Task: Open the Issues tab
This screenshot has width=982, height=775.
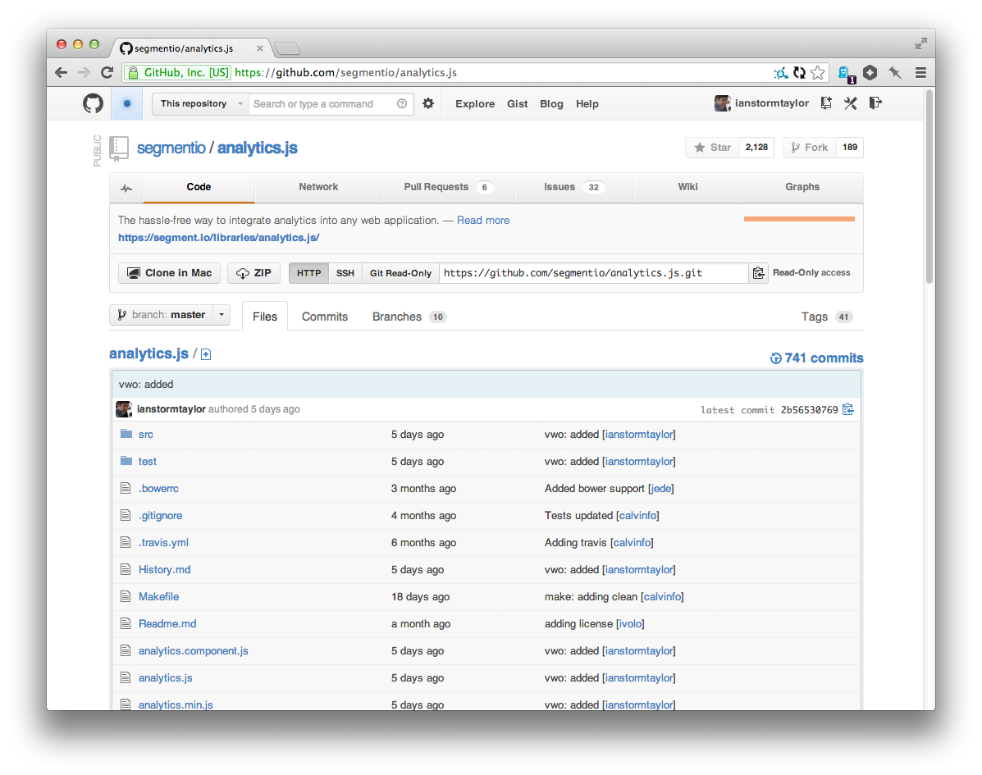Action: click(574, 187)
